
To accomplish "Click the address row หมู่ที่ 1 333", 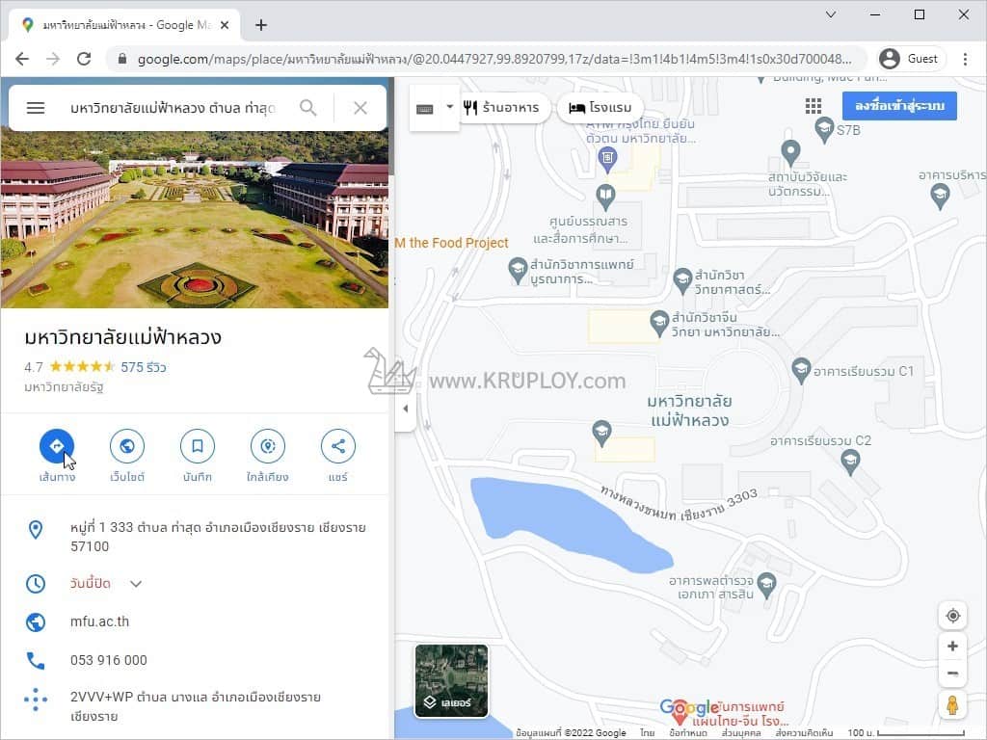I will [x=195, y=537].
